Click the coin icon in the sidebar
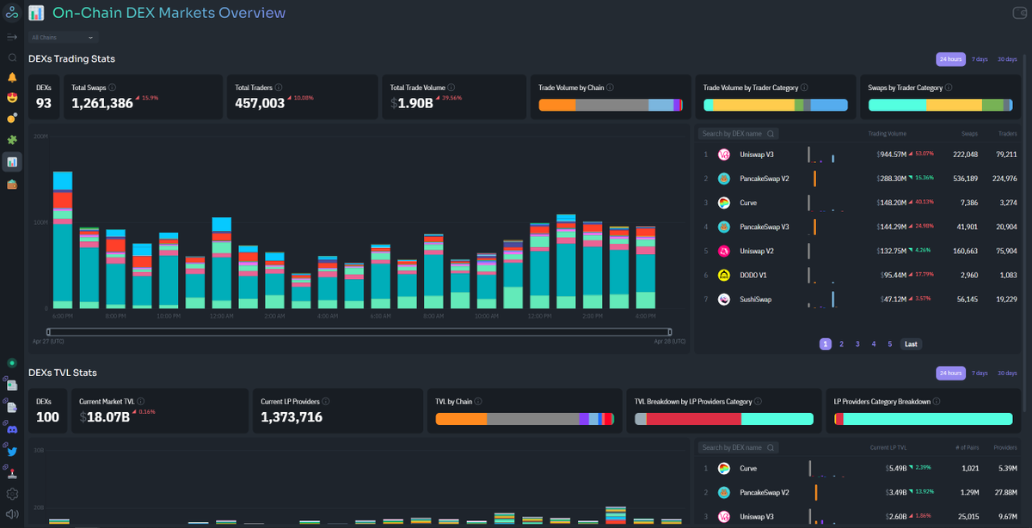 point(12,118)
